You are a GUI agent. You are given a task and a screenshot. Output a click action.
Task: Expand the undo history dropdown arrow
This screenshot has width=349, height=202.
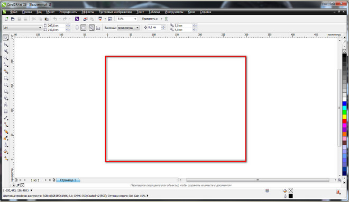[x=60, y=19]
